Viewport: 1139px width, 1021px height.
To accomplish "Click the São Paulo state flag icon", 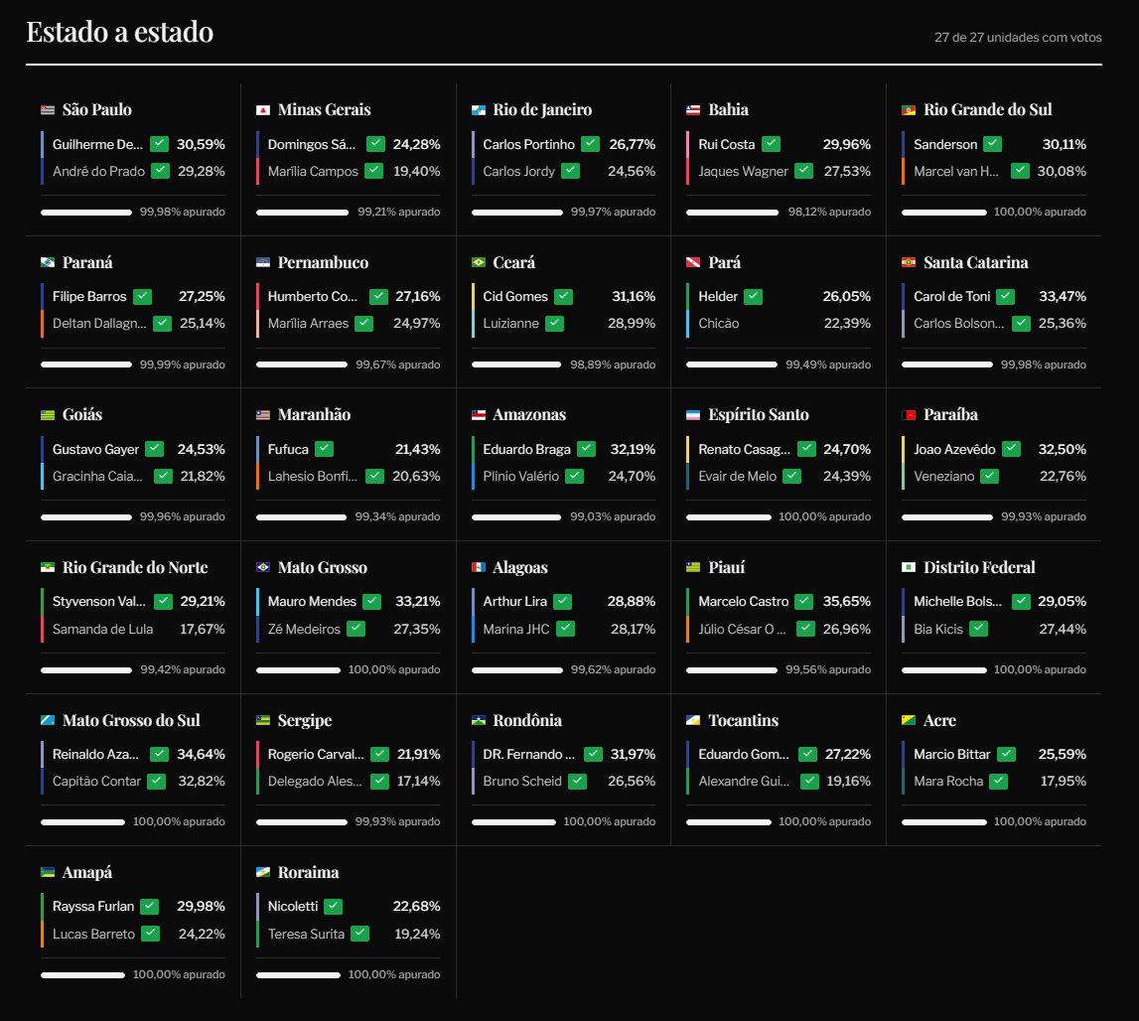I will click(48, 110).
